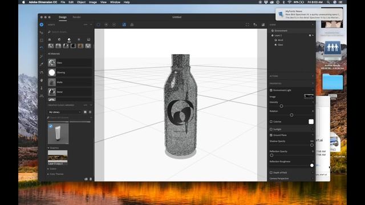Open the Image menu
This screenshot has height=205, width=365.
pos(92,2)
